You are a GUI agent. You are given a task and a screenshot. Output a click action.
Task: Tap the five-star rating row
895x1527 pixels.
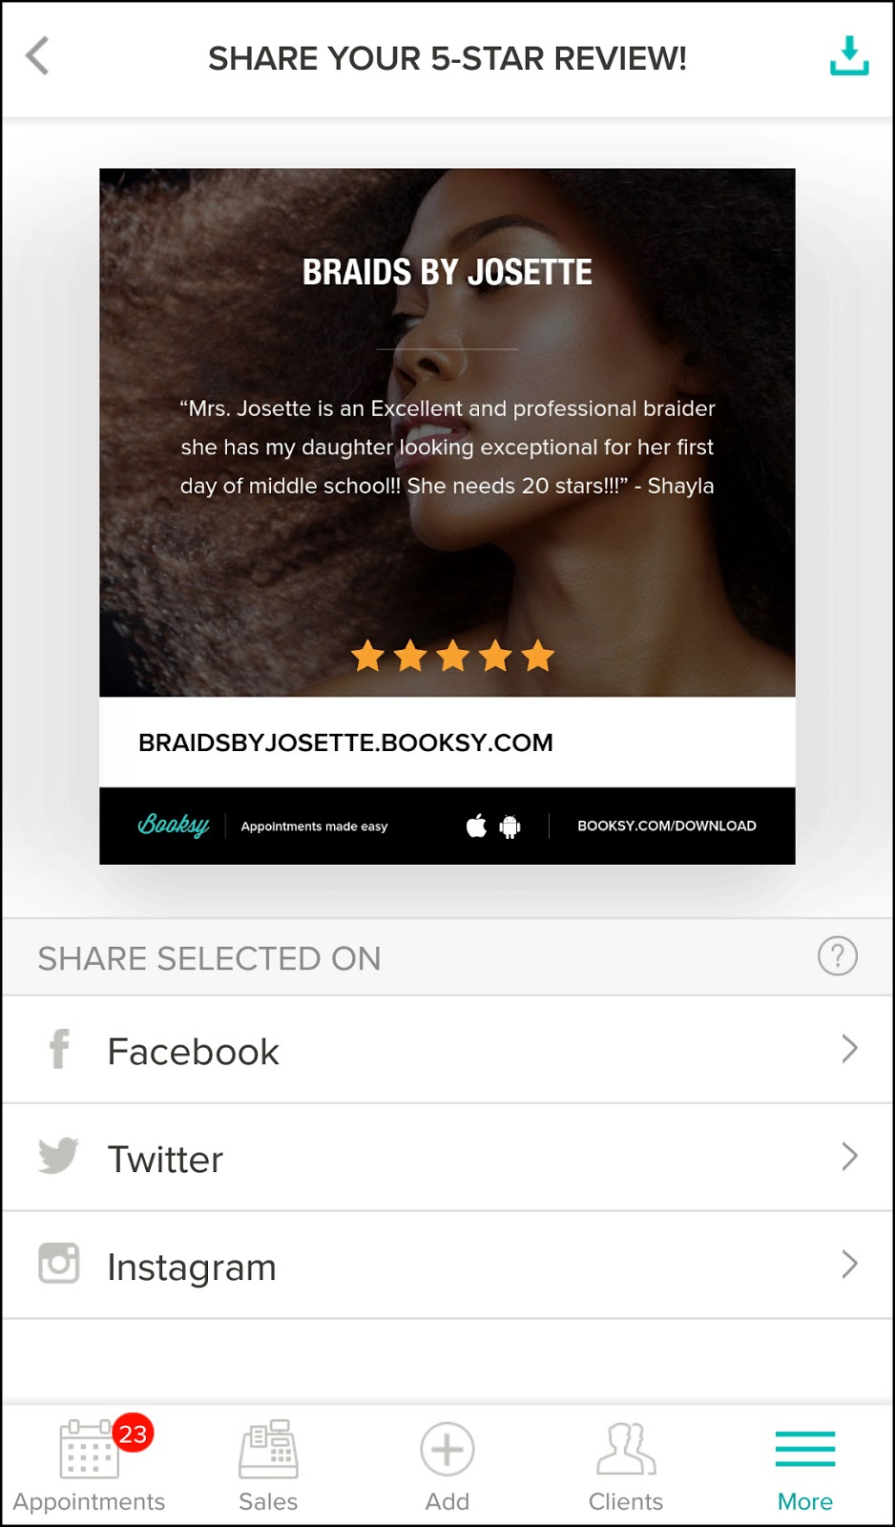point(452,656)
